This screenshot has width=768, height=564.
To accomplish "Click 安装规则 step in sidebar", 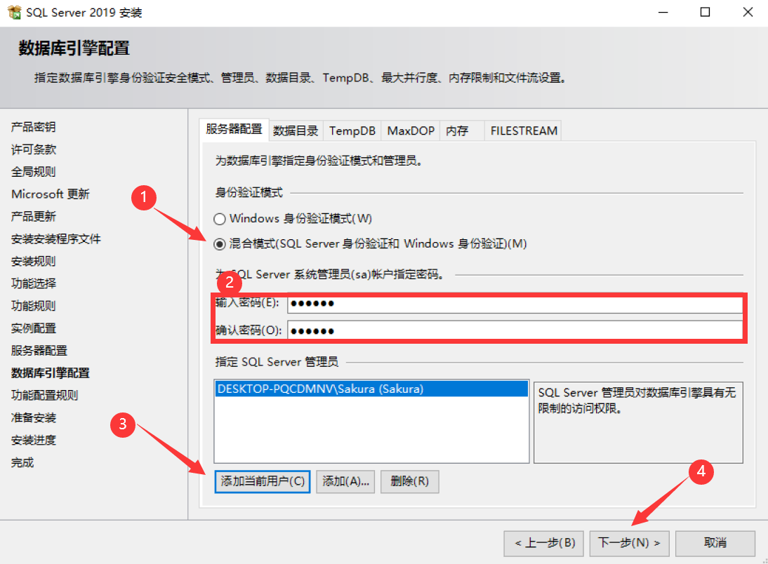I will coord(33,262).
